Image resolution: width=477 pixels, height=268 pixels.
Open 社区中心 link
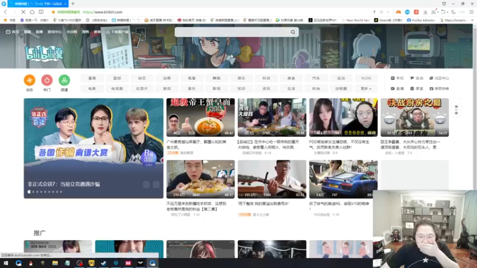pyautogui.click(x=439, y=78)
